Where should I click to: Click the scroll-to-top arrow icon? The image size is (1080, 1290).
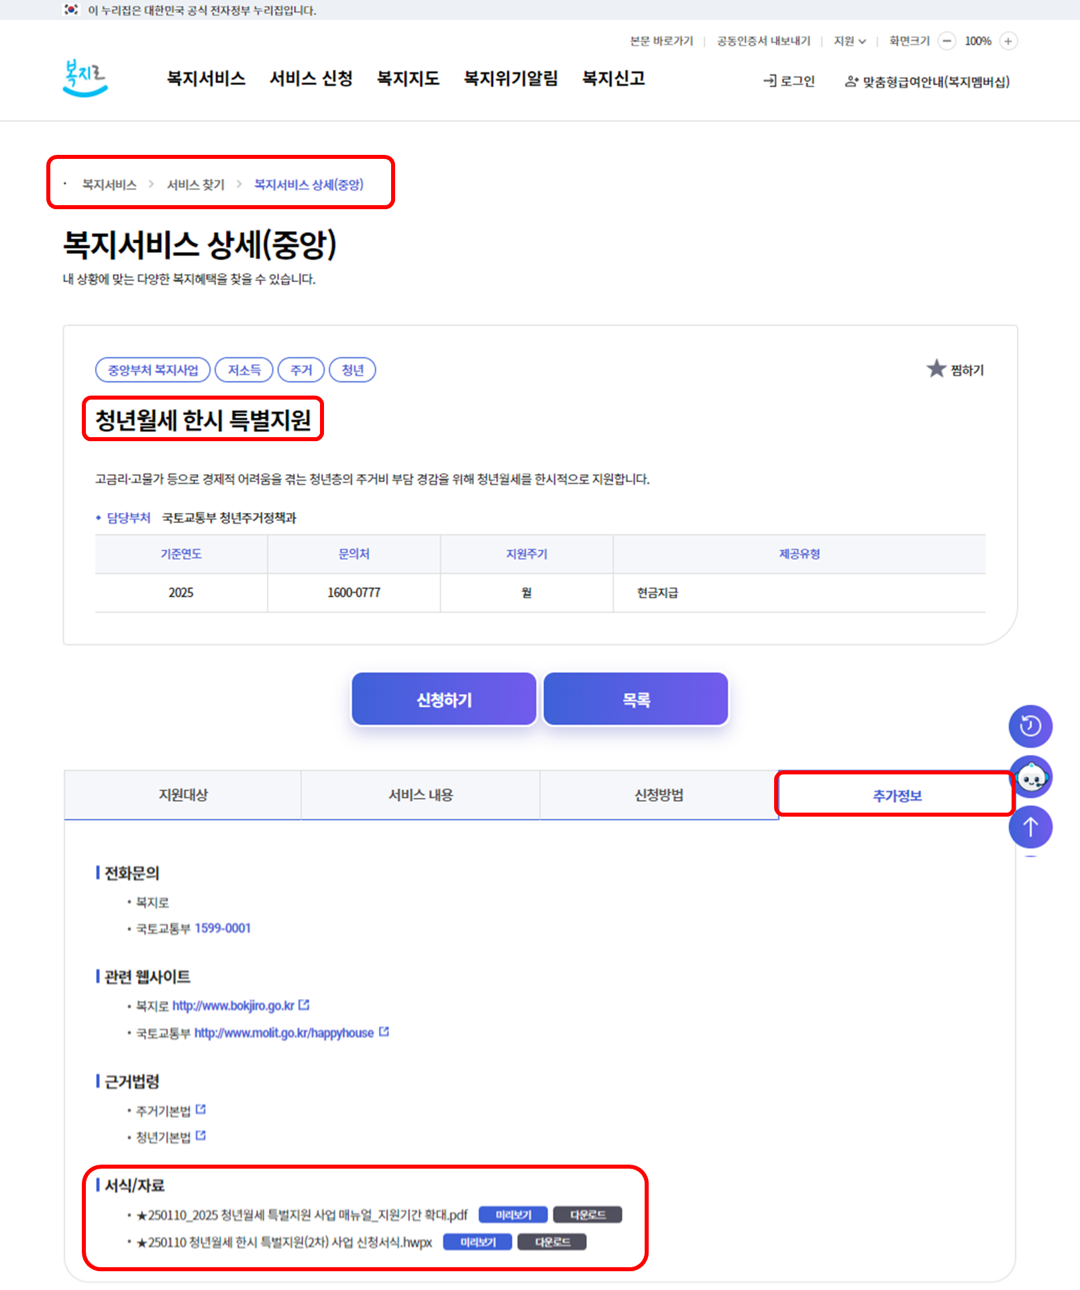[x=1030, y=827]
